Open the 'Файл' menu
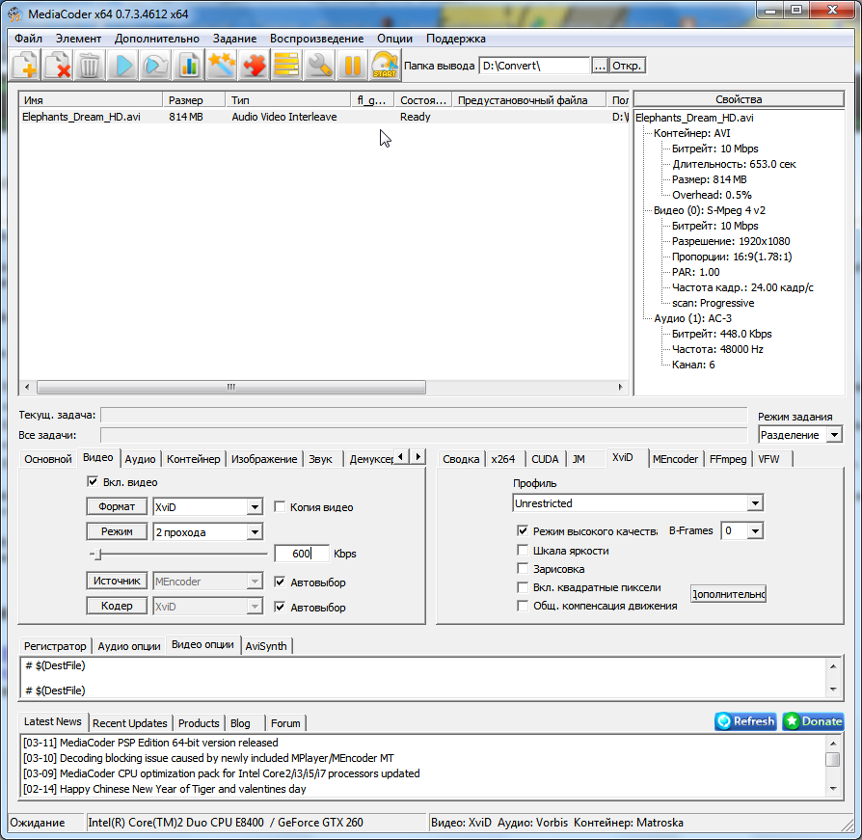 coord(28,39)
